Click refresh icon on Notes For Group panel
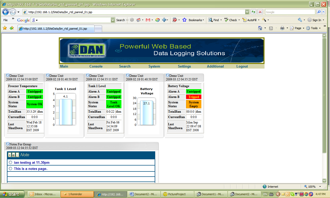The width and height of the screenshot is (330, 198). point(8,144)
